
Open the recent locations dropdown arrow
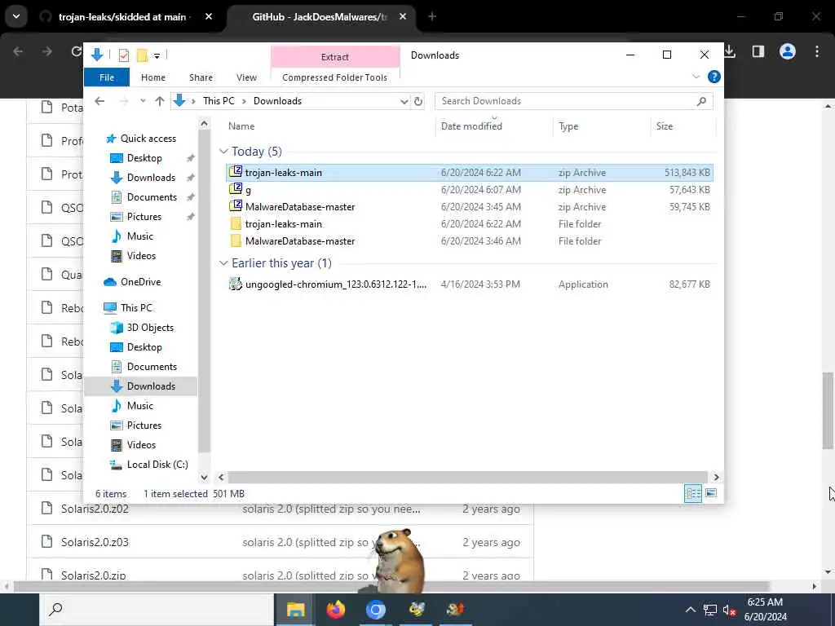(143, 100)
